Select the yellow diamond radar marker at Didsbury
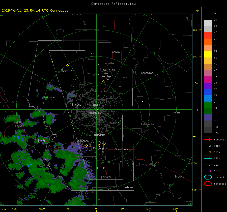 [x=96, y=110]
